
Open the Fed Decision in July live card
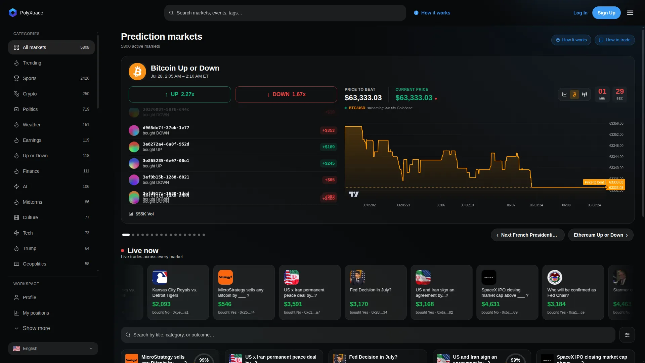376,292
